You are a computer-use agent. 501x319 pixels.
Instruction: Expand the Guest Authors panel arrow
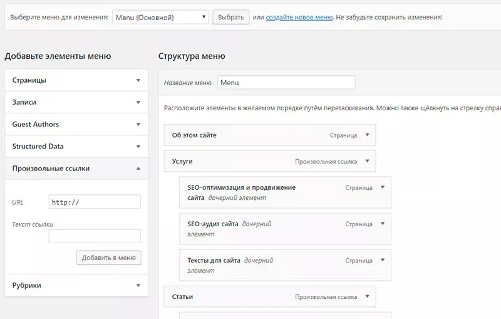click(x=138, y=124)
